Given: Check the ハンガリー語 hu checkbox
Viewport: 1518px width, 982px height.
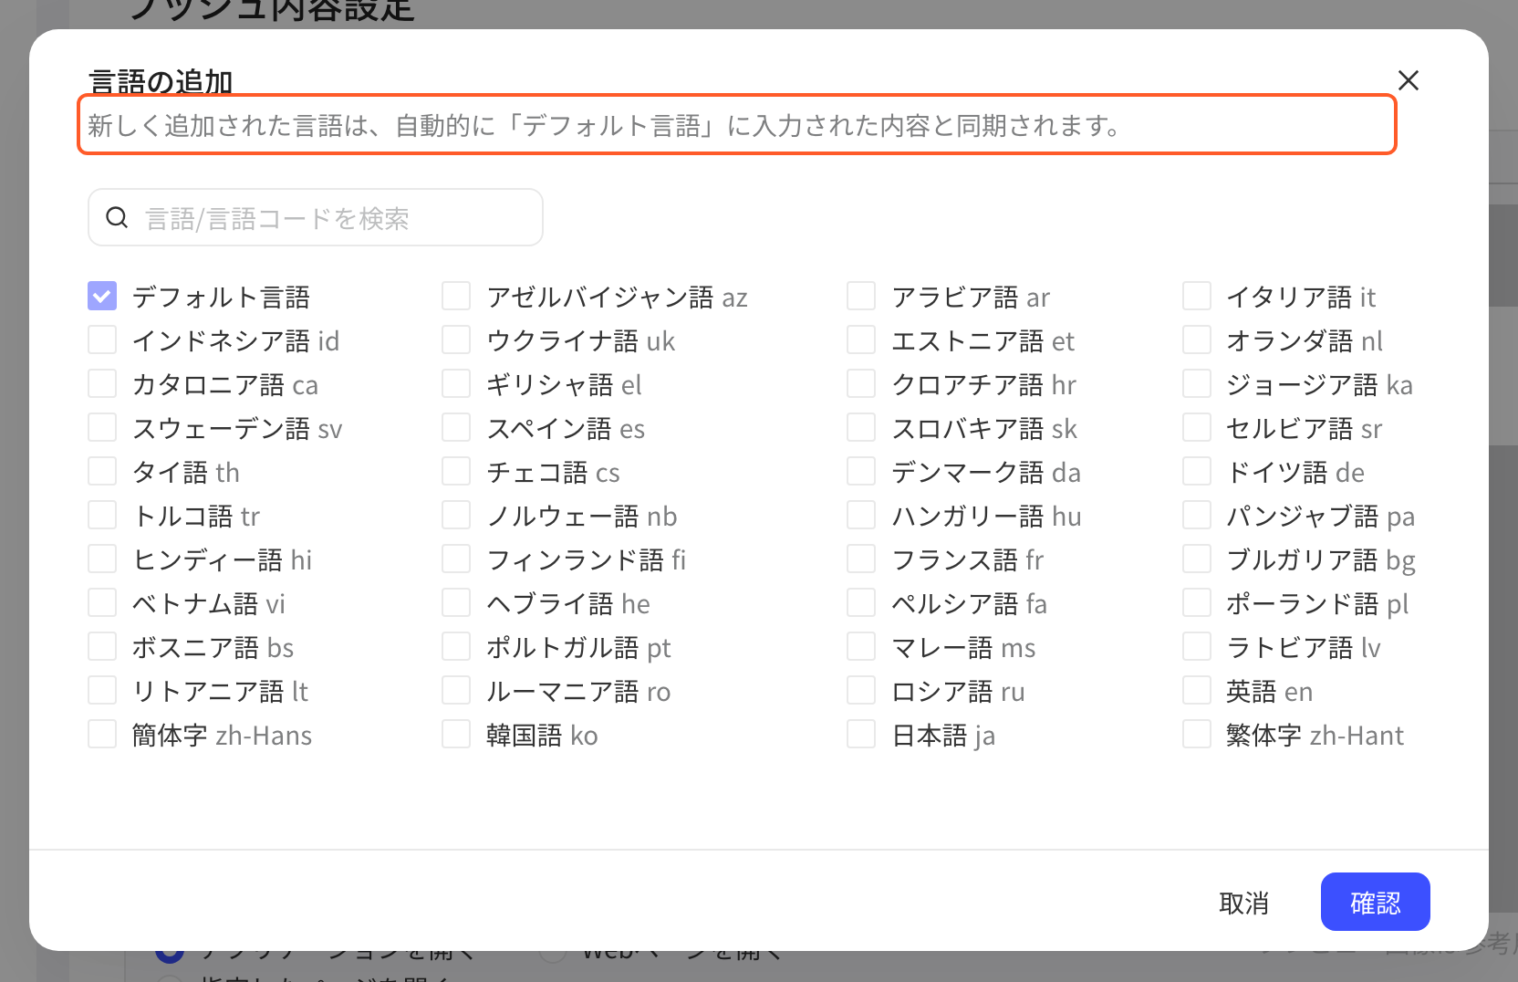Looking at the screenshot, I should coord(861,515).
